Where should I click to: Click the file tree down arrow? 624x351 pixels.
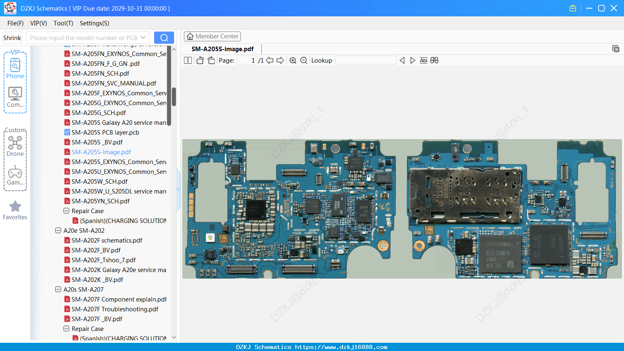click(x=174, y=337)
